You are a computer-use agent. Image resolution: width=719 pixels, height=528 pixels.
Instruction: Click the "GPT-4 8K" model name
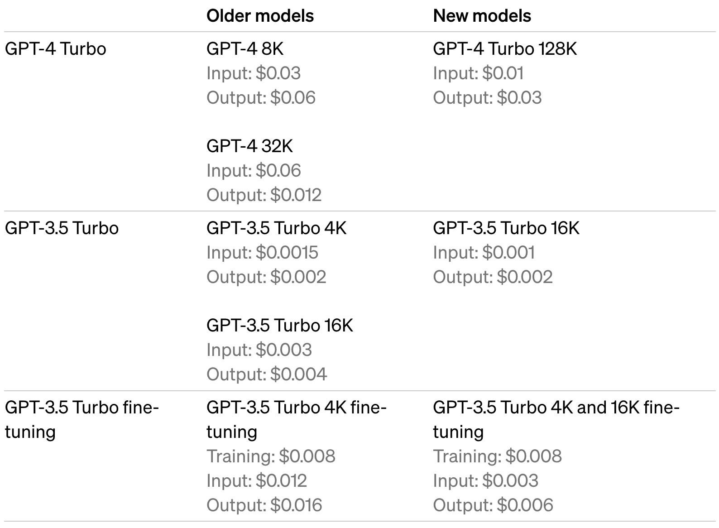(x=245, y=48)
